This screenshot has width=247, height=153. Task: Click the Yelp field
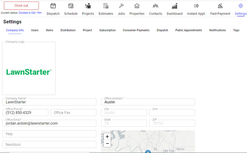(49, 134)
